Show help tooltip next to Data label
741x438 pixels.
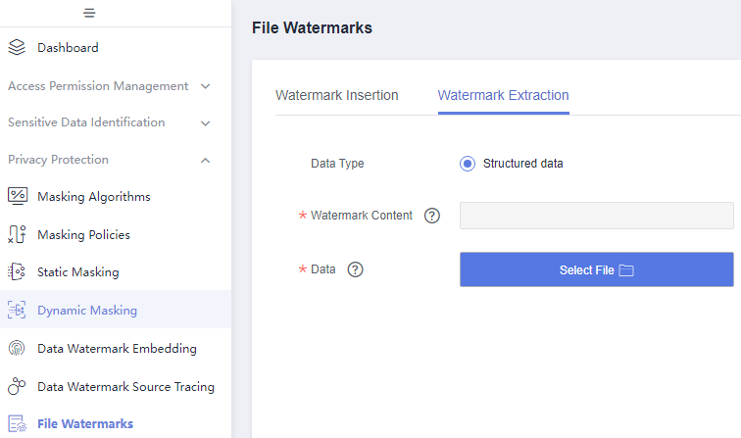(x=355, y=269)
